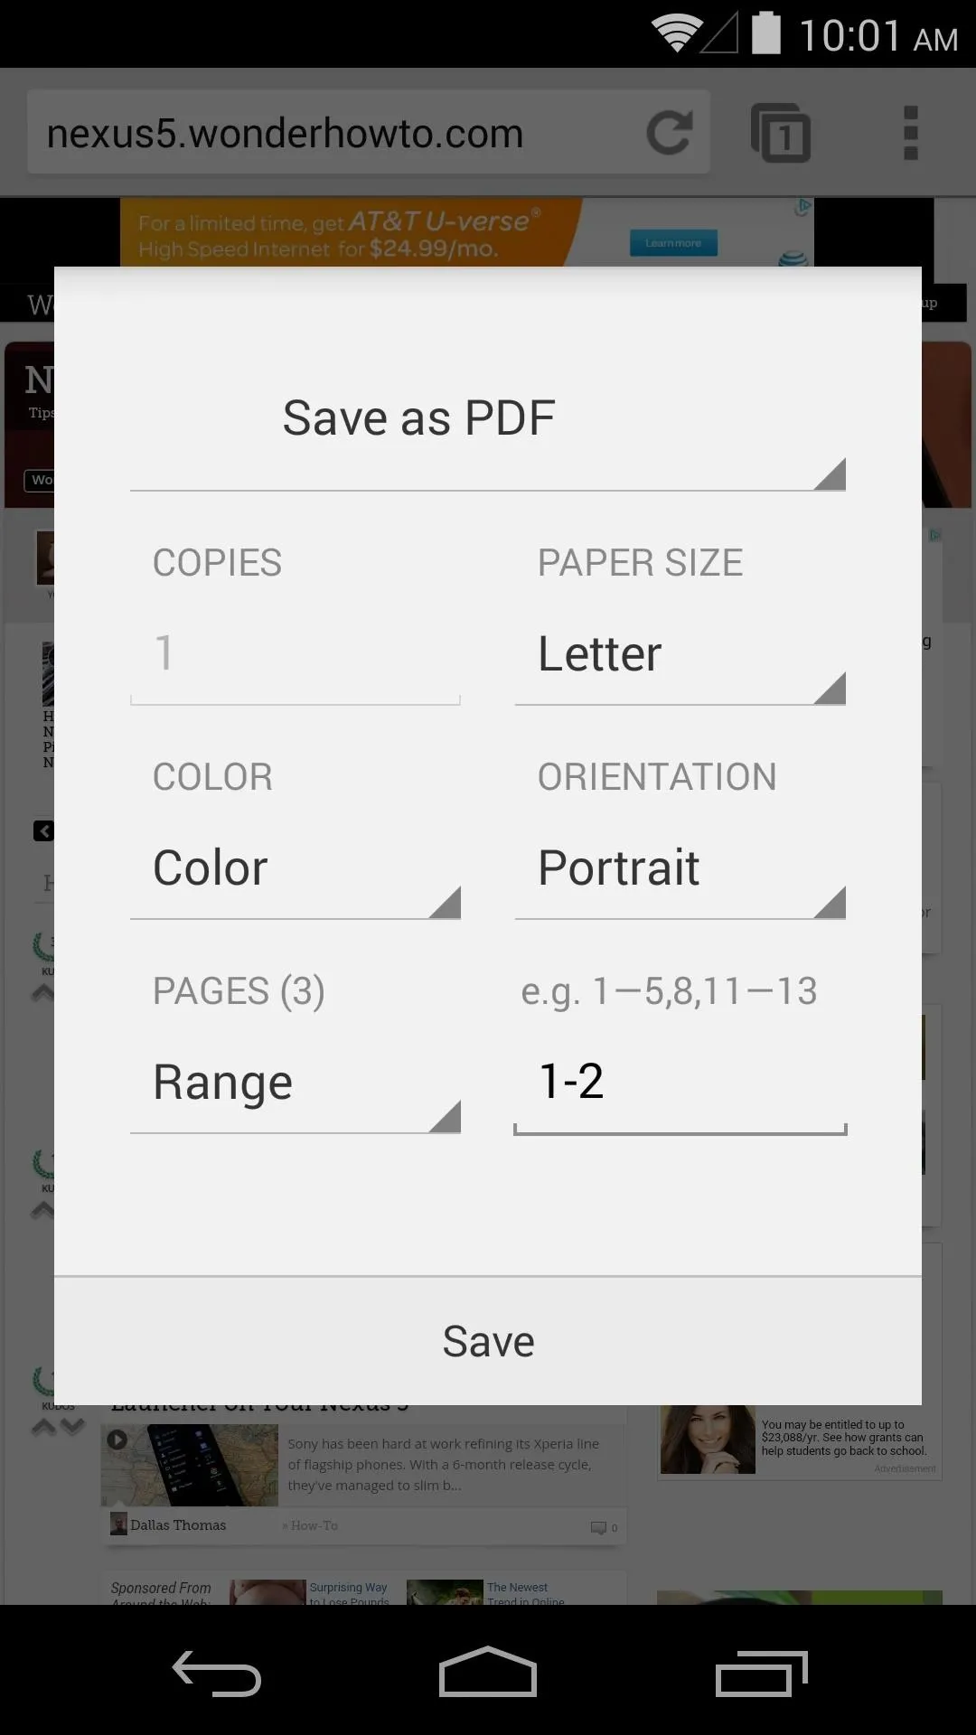Tap the recent apps navigation button
This screenshot has height=1735, width=976.
coord(761,1674)
